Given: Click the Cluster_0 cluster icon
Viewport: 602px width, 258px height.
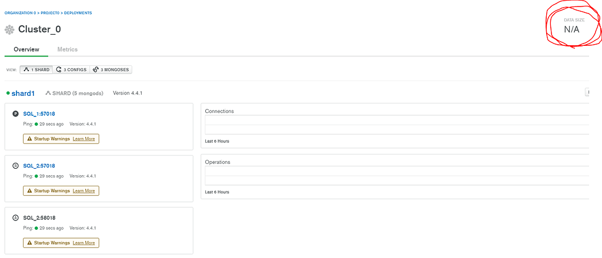Looking at the screenshot, I should pos(9,30).
